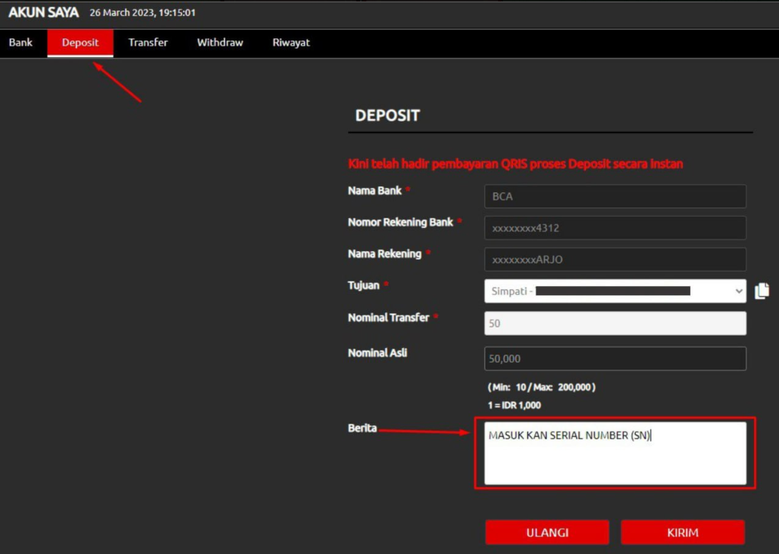Copy the Tujuan destination number
Image resolution: width=779 pixels, height=554 pixels.
761,291
